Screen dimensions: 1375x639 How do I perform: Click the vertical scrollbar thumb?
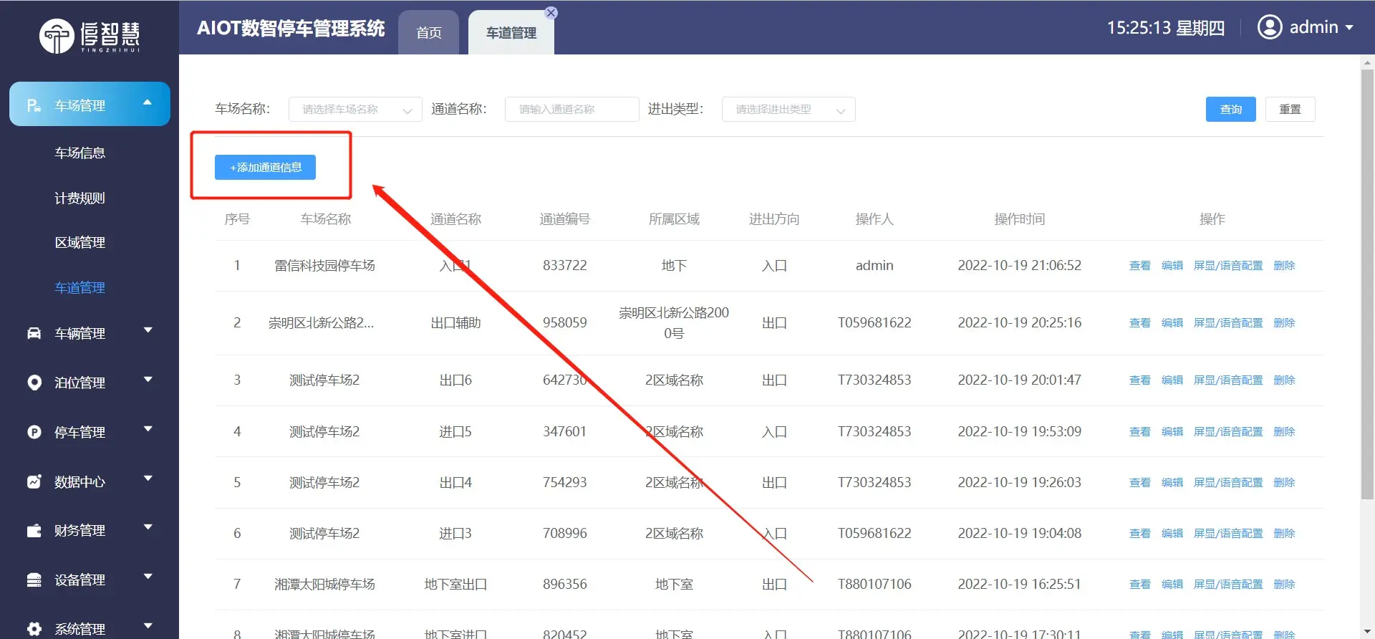pos(1367,283)
